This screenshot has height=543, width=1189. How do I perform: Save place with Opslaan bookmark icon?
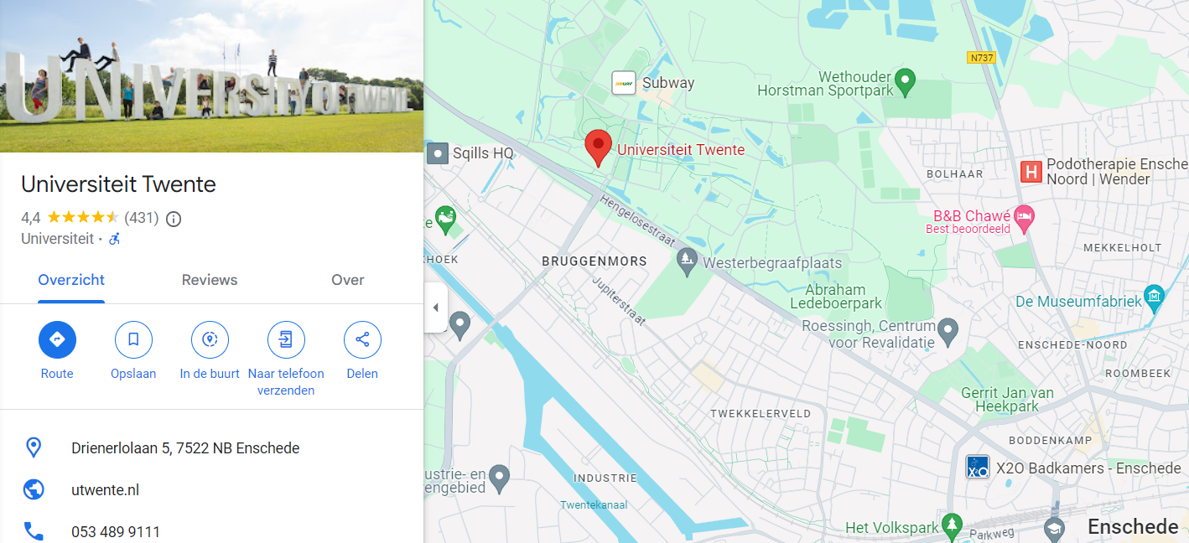coord(133,339)
